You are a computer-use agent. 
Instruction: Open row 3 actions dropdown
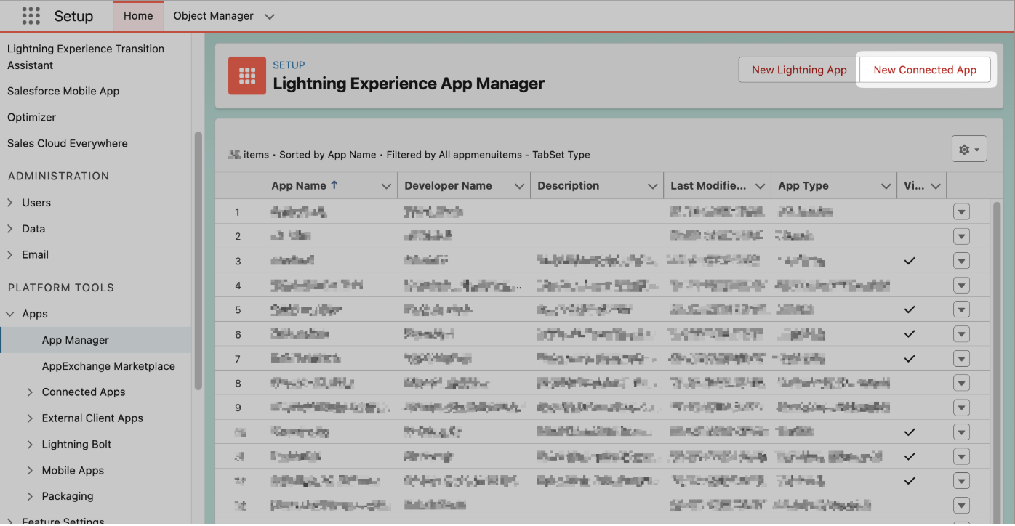(961, 261)
